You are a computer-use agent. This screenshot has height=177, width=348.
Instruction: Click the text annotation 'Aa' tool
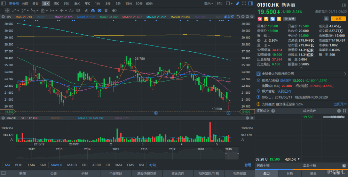click(x=71, y=11)
